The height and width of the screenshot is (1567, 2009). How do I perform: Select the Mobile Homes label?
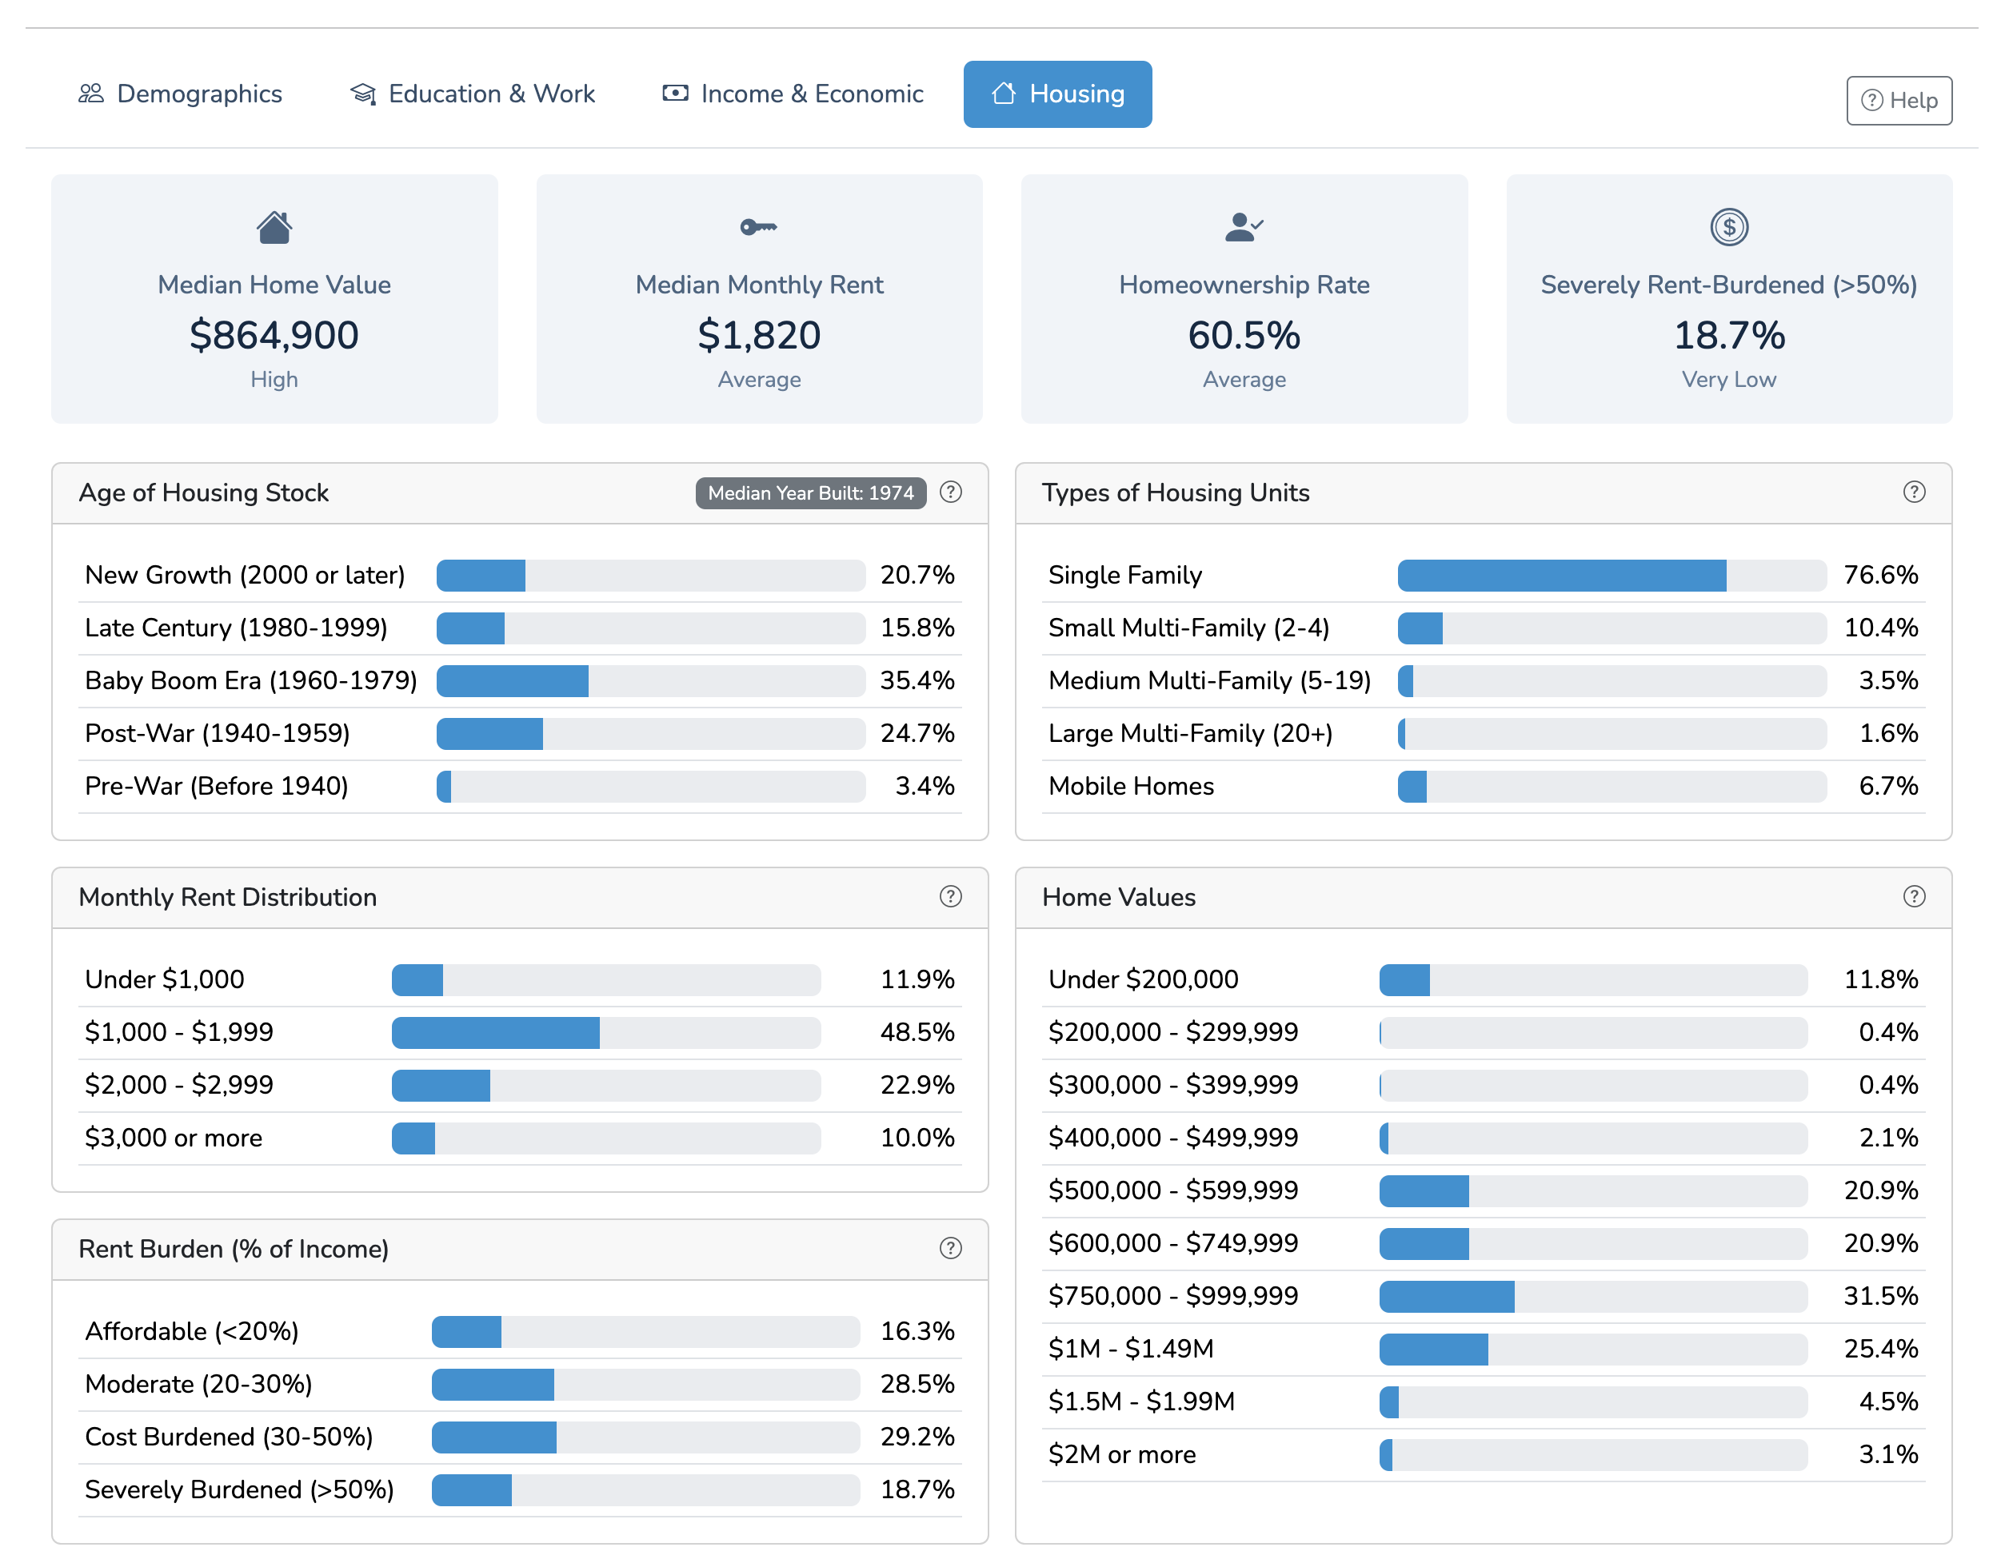[x=1132, y=786]
